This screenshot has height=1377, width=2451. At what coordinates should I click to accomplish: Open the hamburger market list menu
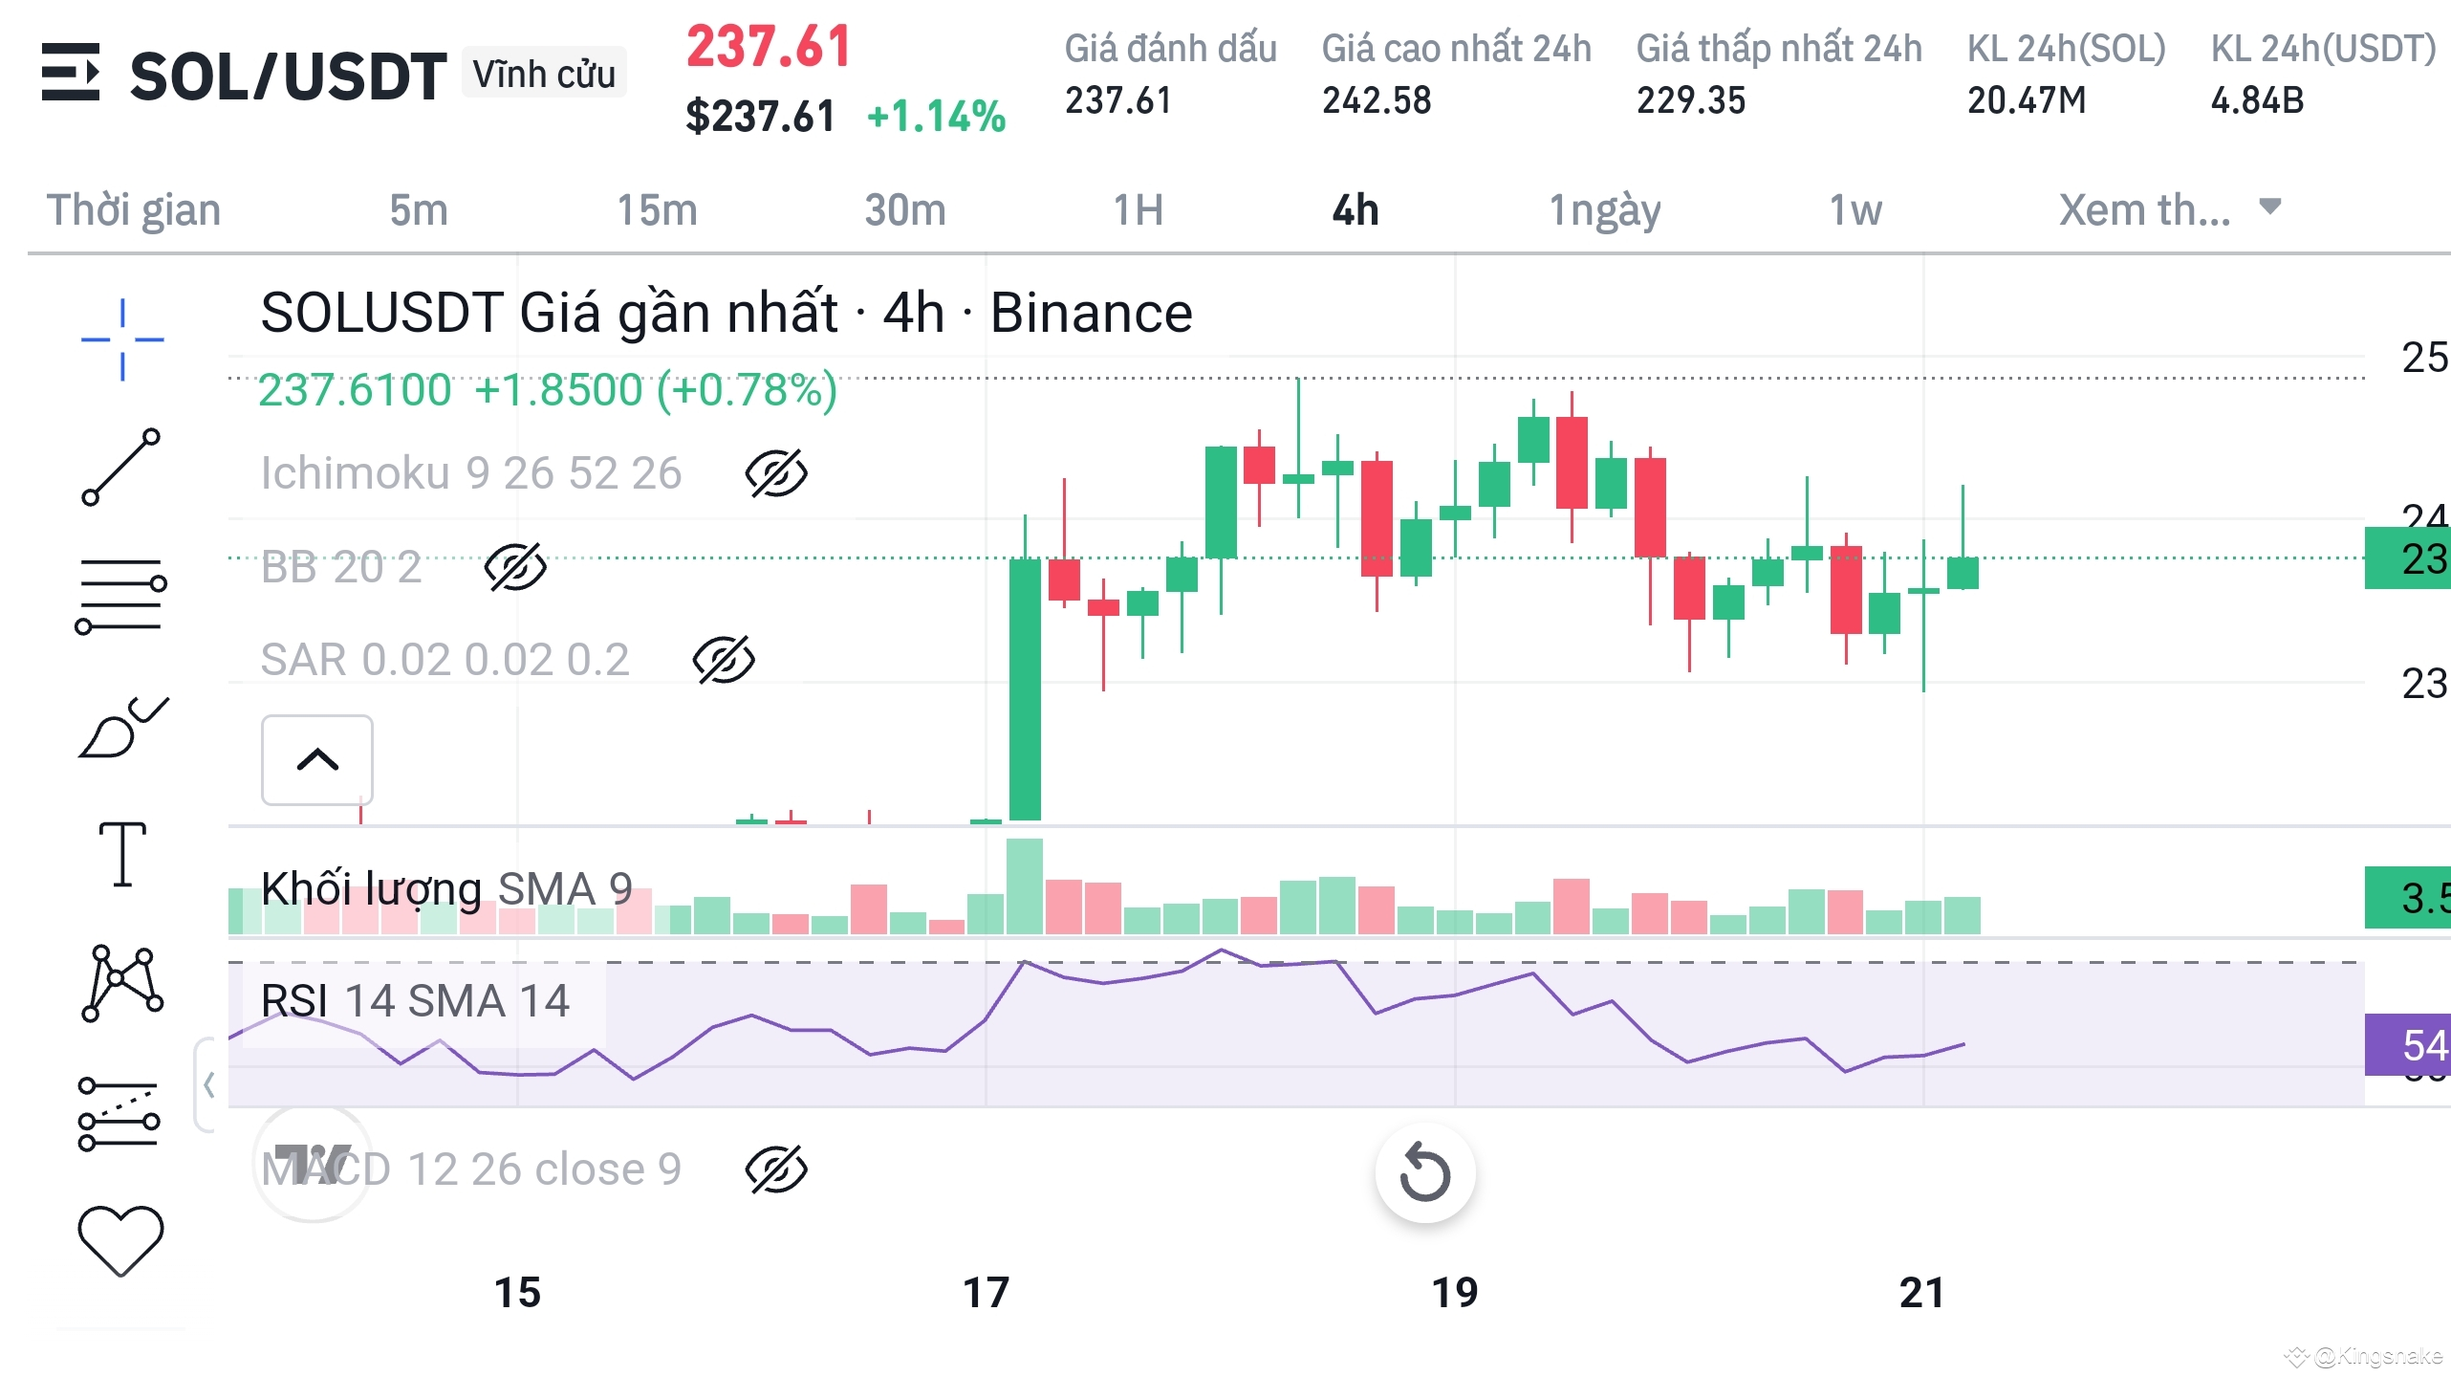click(71, 73)
